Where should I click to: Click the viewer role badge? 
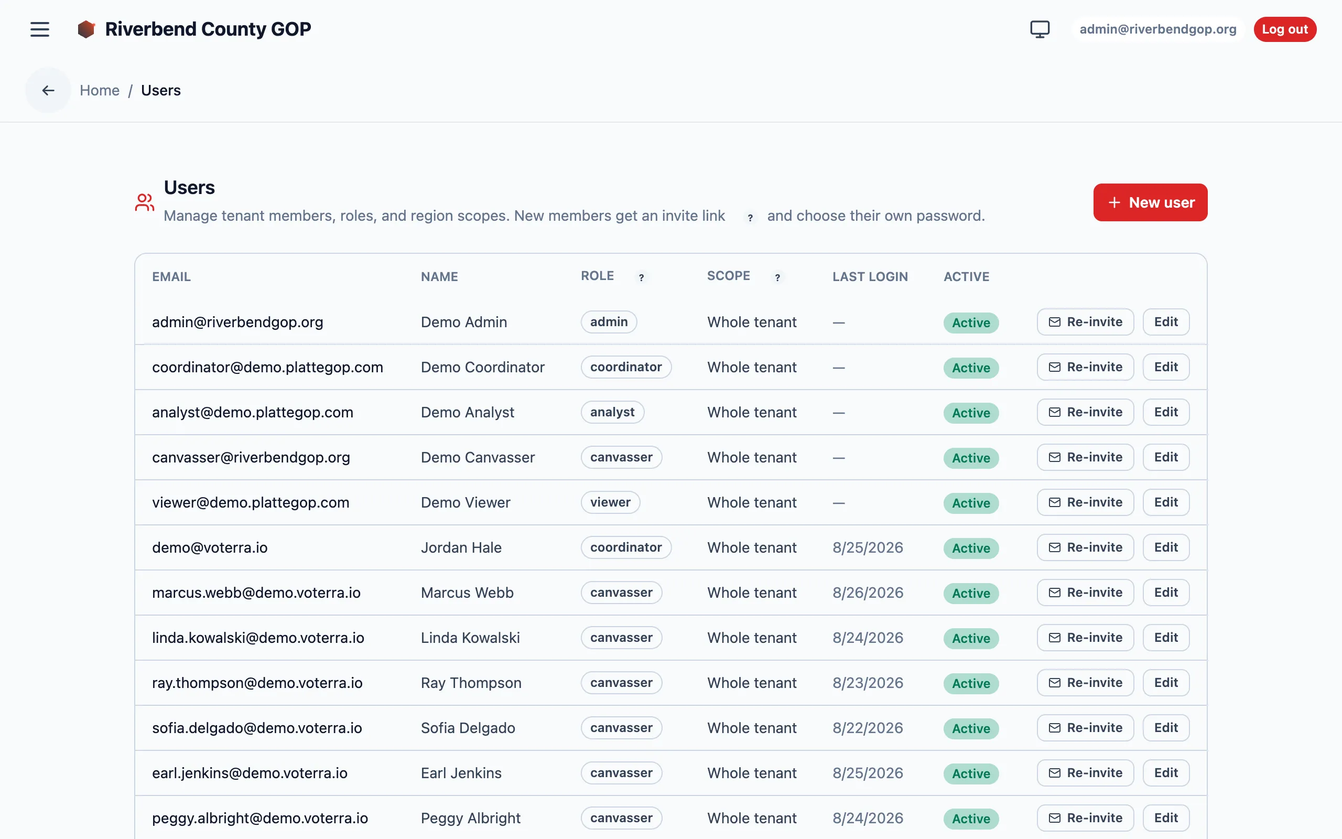[610, 502]
